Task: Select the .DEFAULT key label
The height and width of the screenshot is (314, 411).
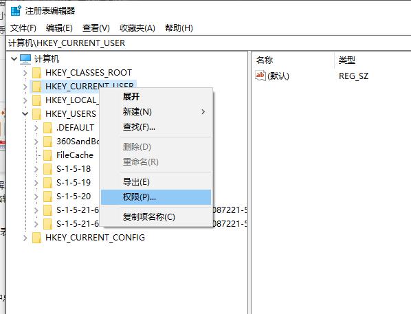Action: (75, 128)
